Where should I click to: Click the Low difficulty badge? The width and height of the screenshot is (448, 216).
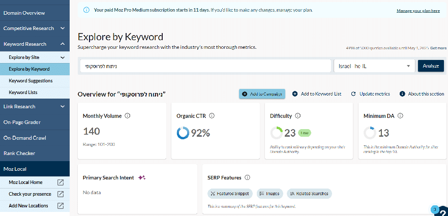tap(305, 133)
